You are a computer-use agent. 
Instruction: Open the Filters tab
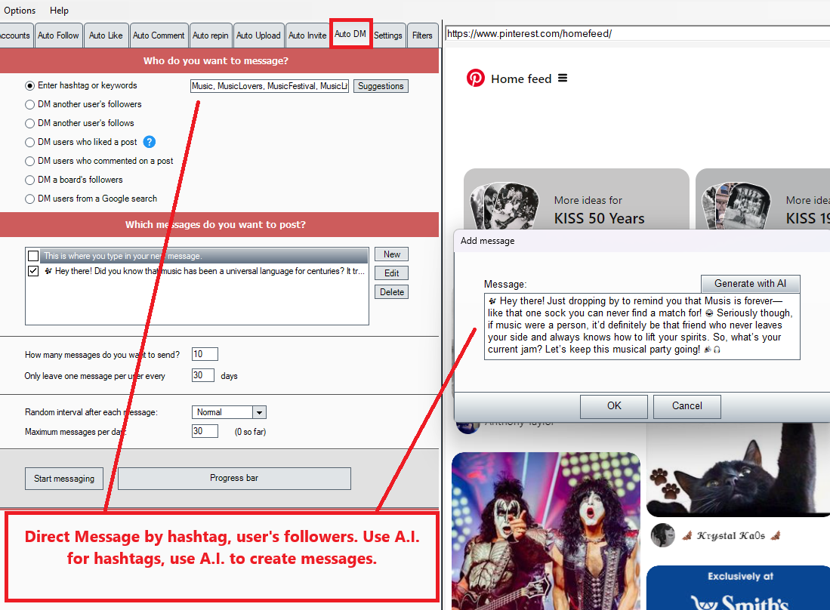pyautogui.click(x=422, y=35)
